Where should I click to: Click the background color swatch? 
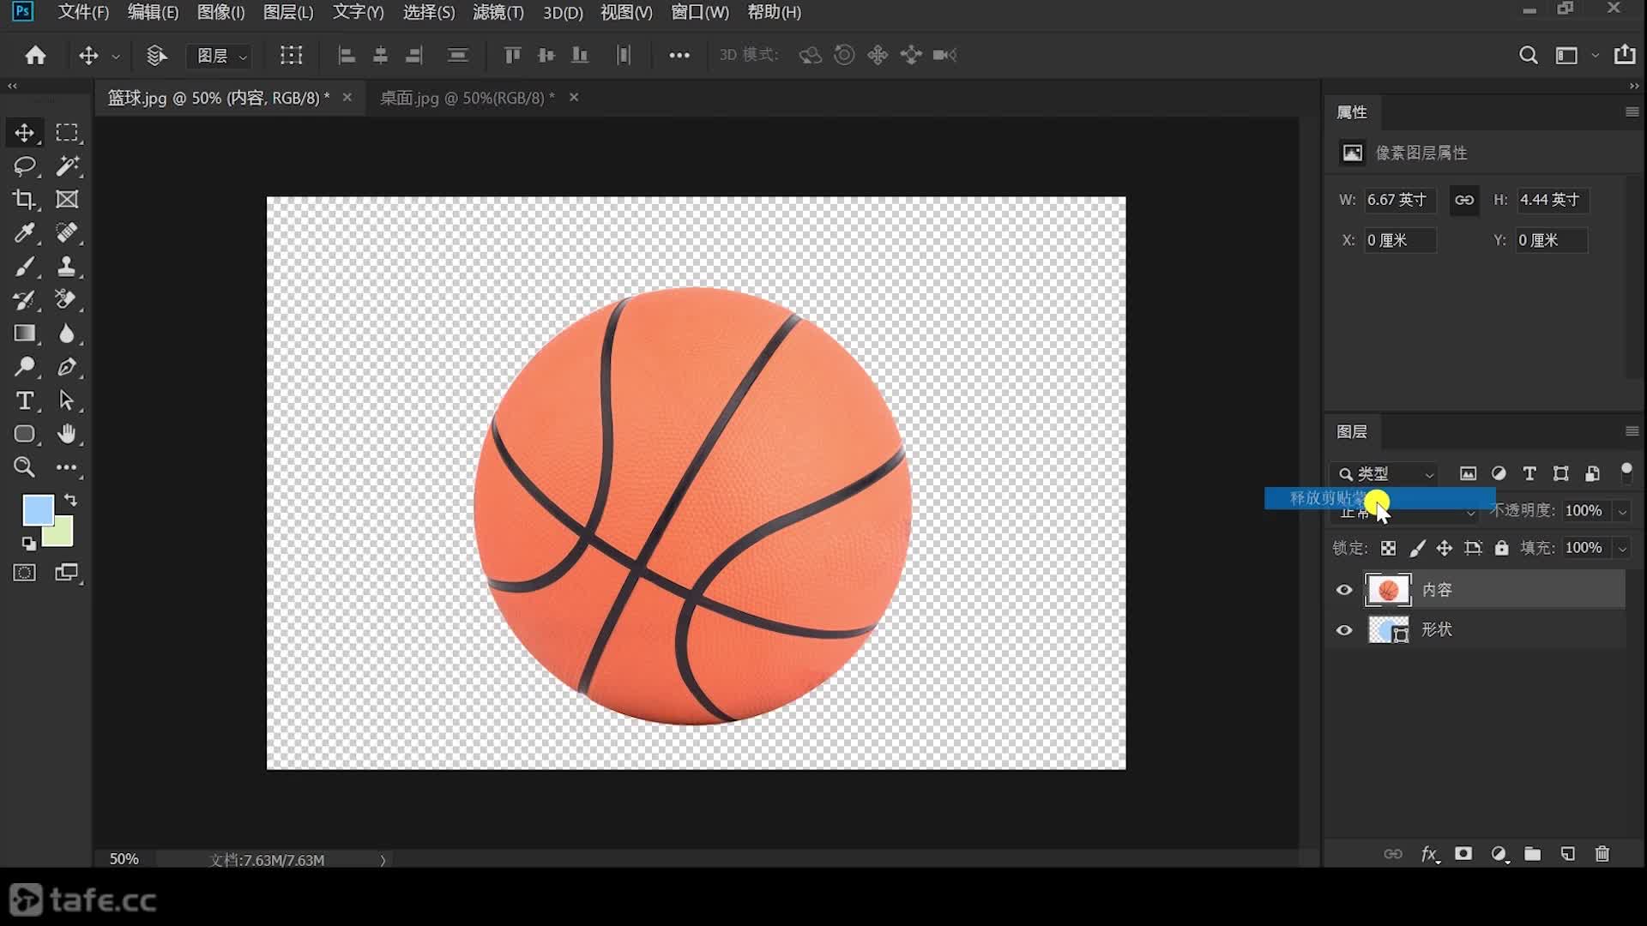coord(62,535)
